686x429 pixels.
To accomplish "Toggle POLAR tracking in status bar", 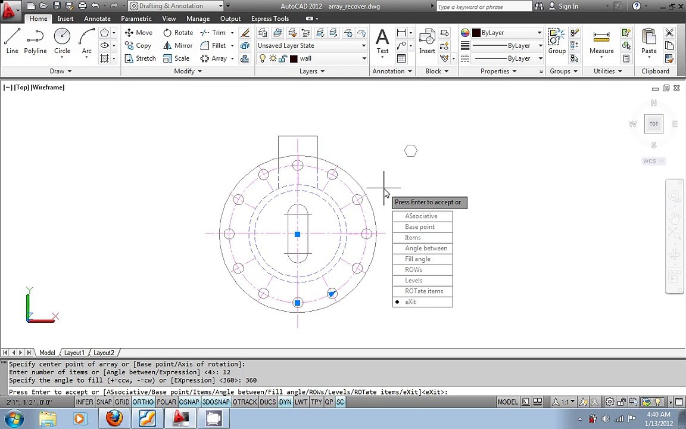I will (166, 402).
